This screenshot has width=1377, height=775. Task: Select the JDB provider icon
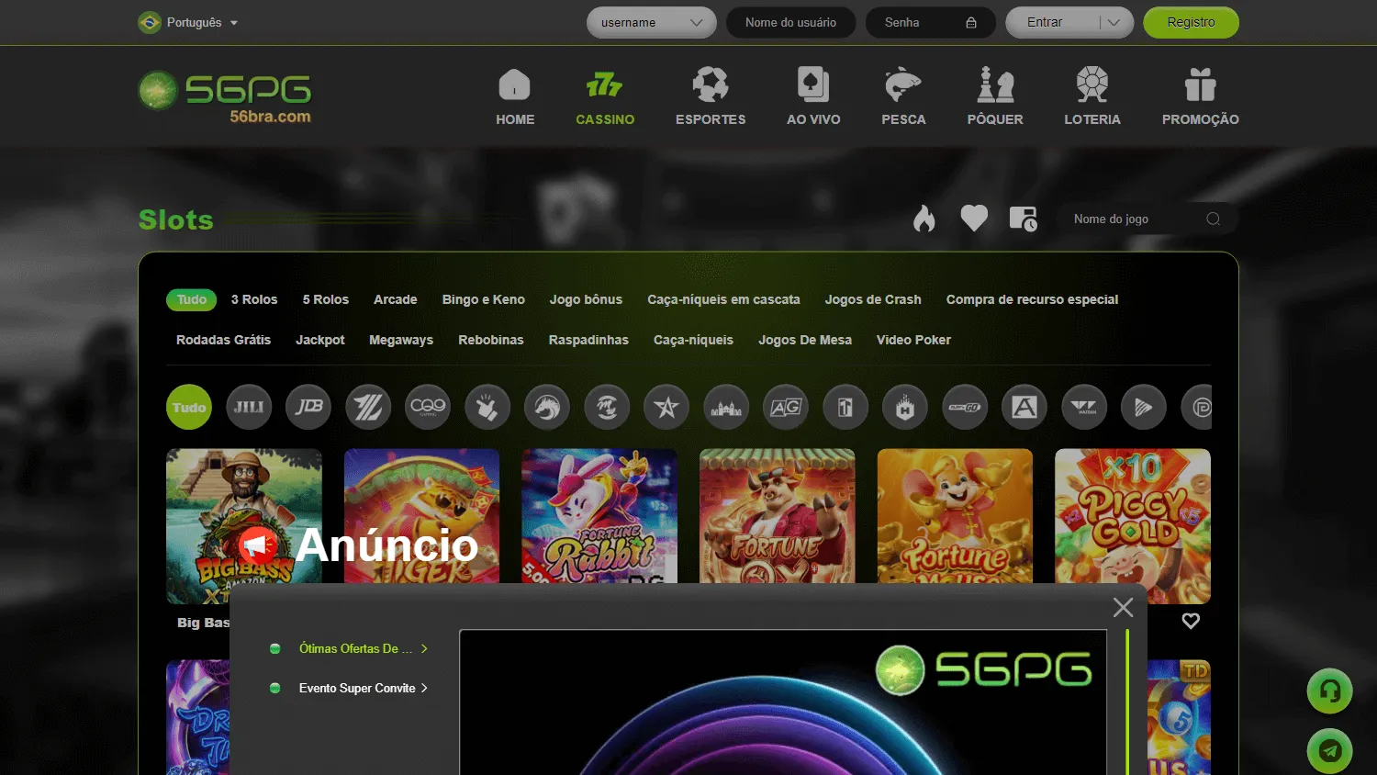[x=308, y=407]
